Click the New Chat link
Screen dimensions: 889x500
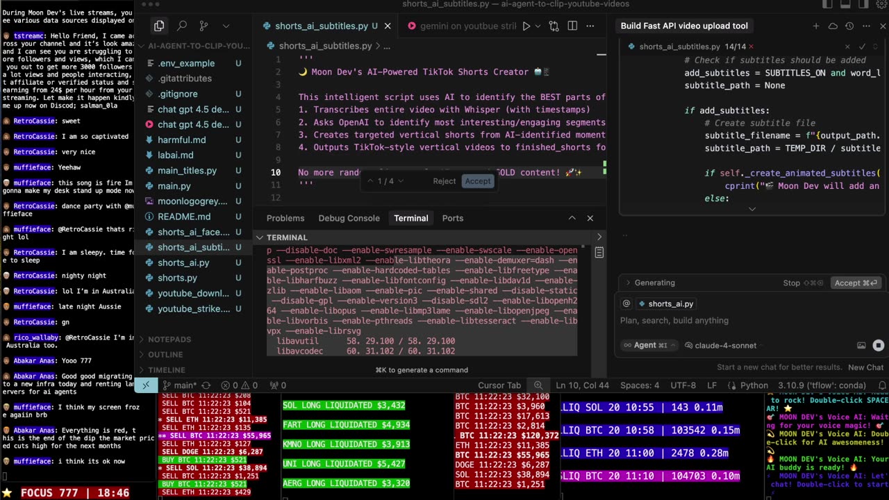tap(865, 367)
